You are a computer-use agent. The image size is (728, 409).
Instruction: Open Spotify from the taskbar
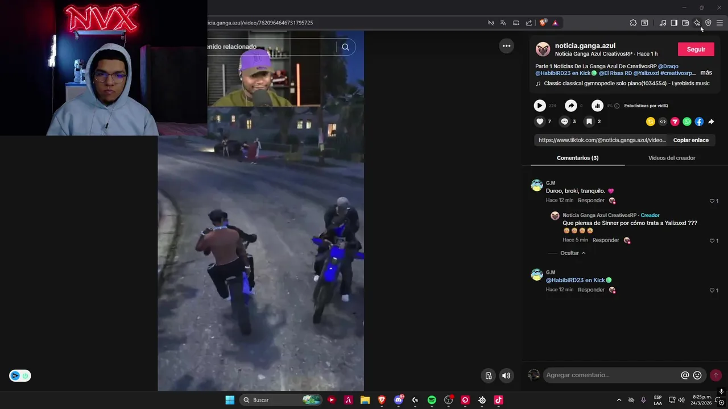pos(432,400)
